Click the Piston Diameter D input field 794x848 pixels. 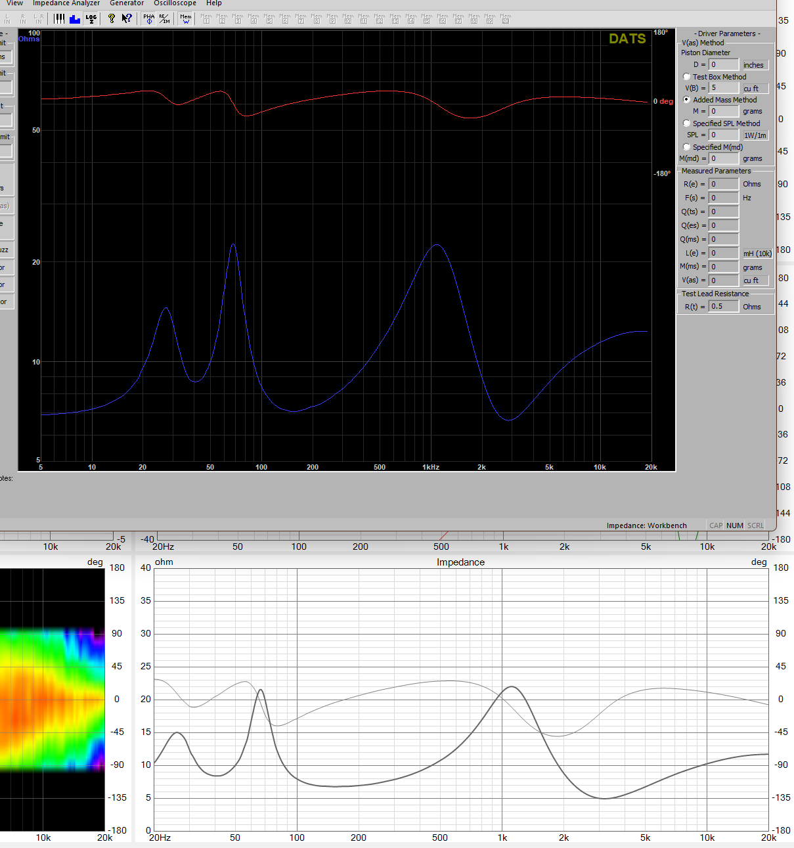click(x=723, y=65)
